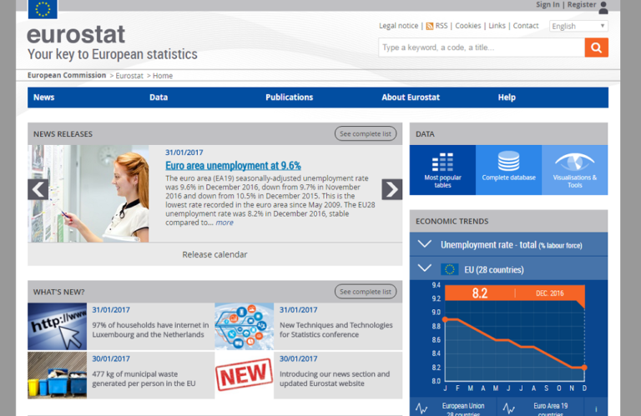Click the 'more' link in news text

225,223
